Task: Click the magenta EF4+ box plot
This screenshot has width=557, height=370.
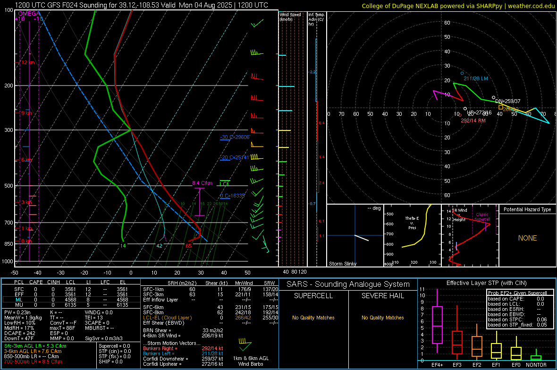Action: coord(437,321)
